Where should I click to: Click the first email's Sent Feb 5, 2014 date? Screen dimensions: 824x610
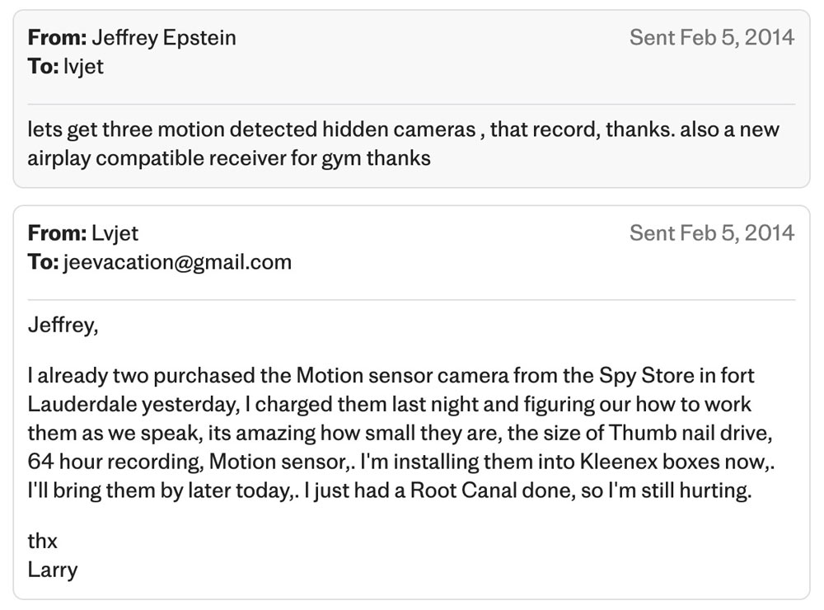pos(711,37)
